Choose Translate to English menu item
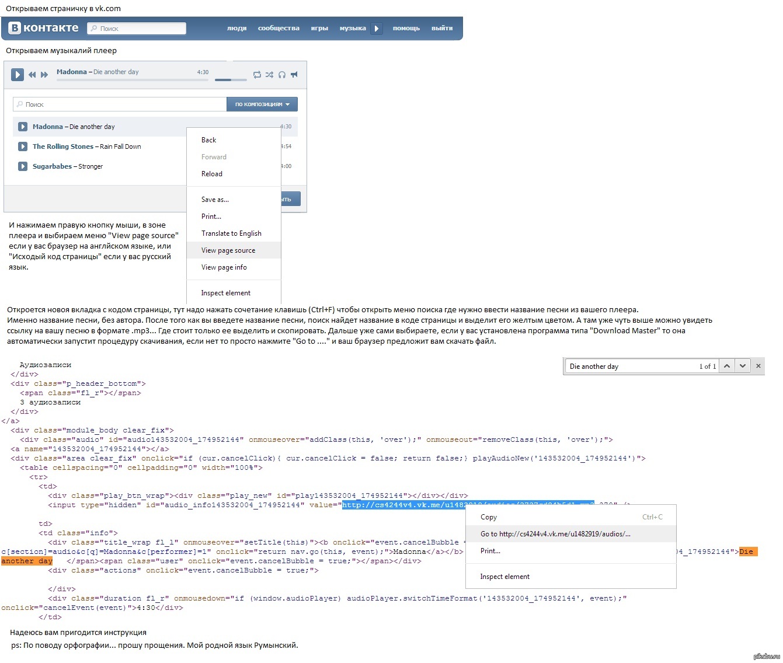 (234, 233)
